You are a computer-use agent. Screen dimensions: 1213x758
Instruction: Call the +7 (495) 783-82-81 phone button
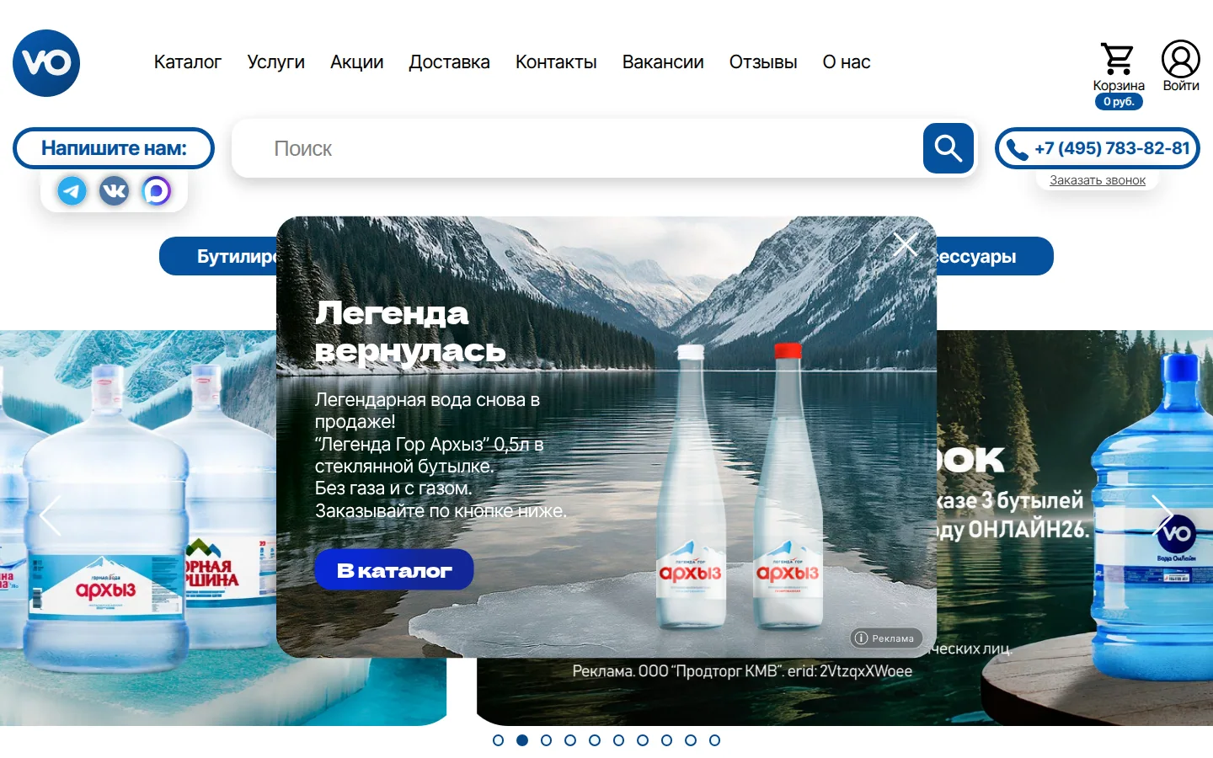(x=1098, y=148)
